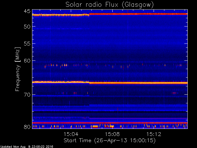The height and width of the screenshot is (148, 197).
Task: Click the "Frequency [MHz]" axis label
Action: (18, 69)
